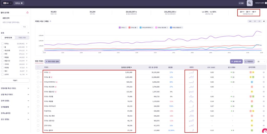Click the help icon at bottom right

coord(264,131)
